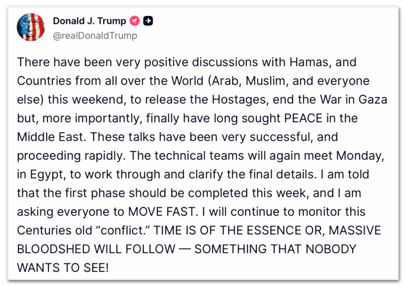Click the black plus badge icon

(x=148, y=21)
